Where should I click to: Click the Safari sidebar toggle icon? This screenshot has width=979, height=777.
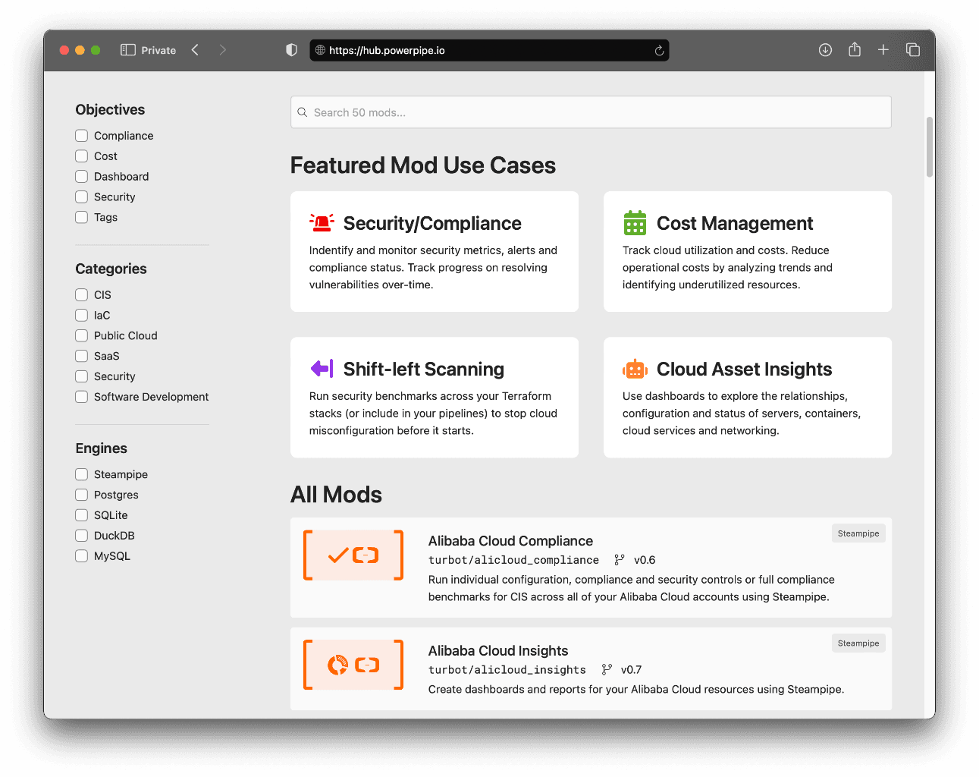tap(128, 50)
